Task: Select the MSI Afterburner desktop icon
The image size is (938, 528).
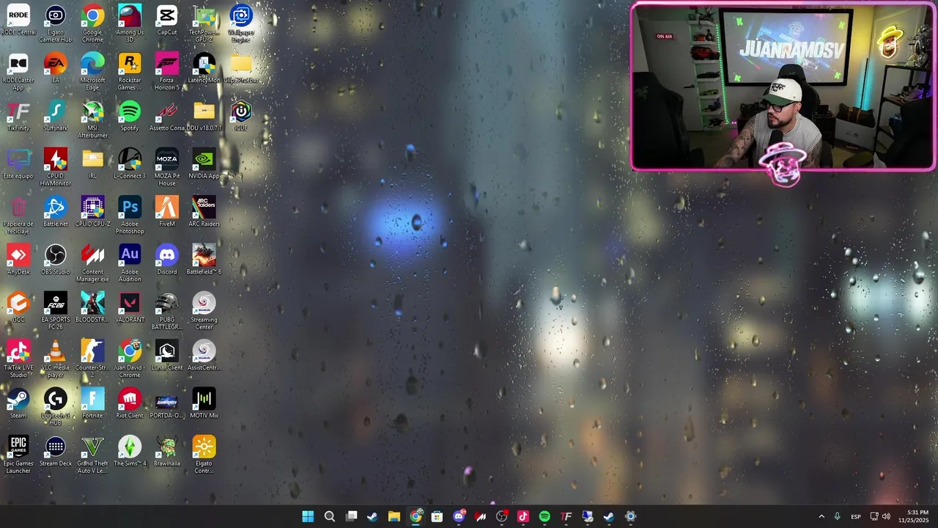Action: click(92, 120)
